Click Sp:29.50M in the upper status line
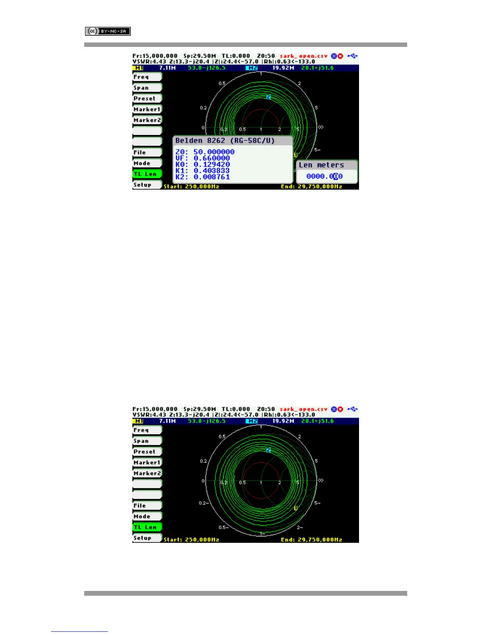Viewport: 491px width, 635px height. pos(200,56)
